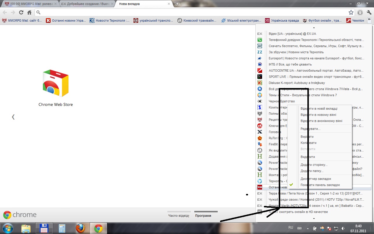Click inside the address bar
The height and width of the screenshot is (234, 374).
[194, 13]
